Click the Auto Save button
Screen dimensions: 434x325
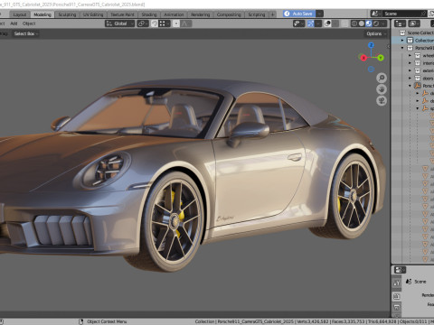(299, 14)
